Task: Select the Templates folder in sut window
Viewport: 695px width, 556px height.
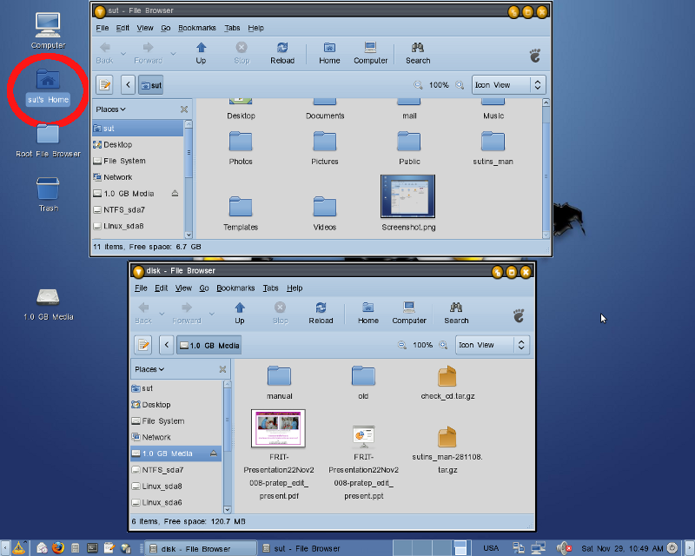Action: (241, 207)
